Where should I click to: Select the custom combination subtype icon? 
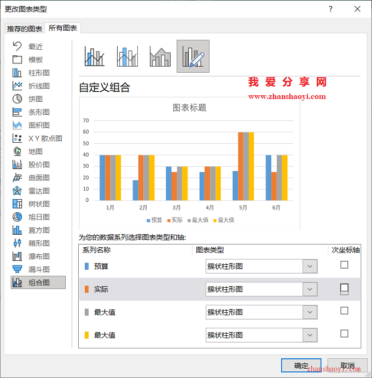[x=193, y=56]
